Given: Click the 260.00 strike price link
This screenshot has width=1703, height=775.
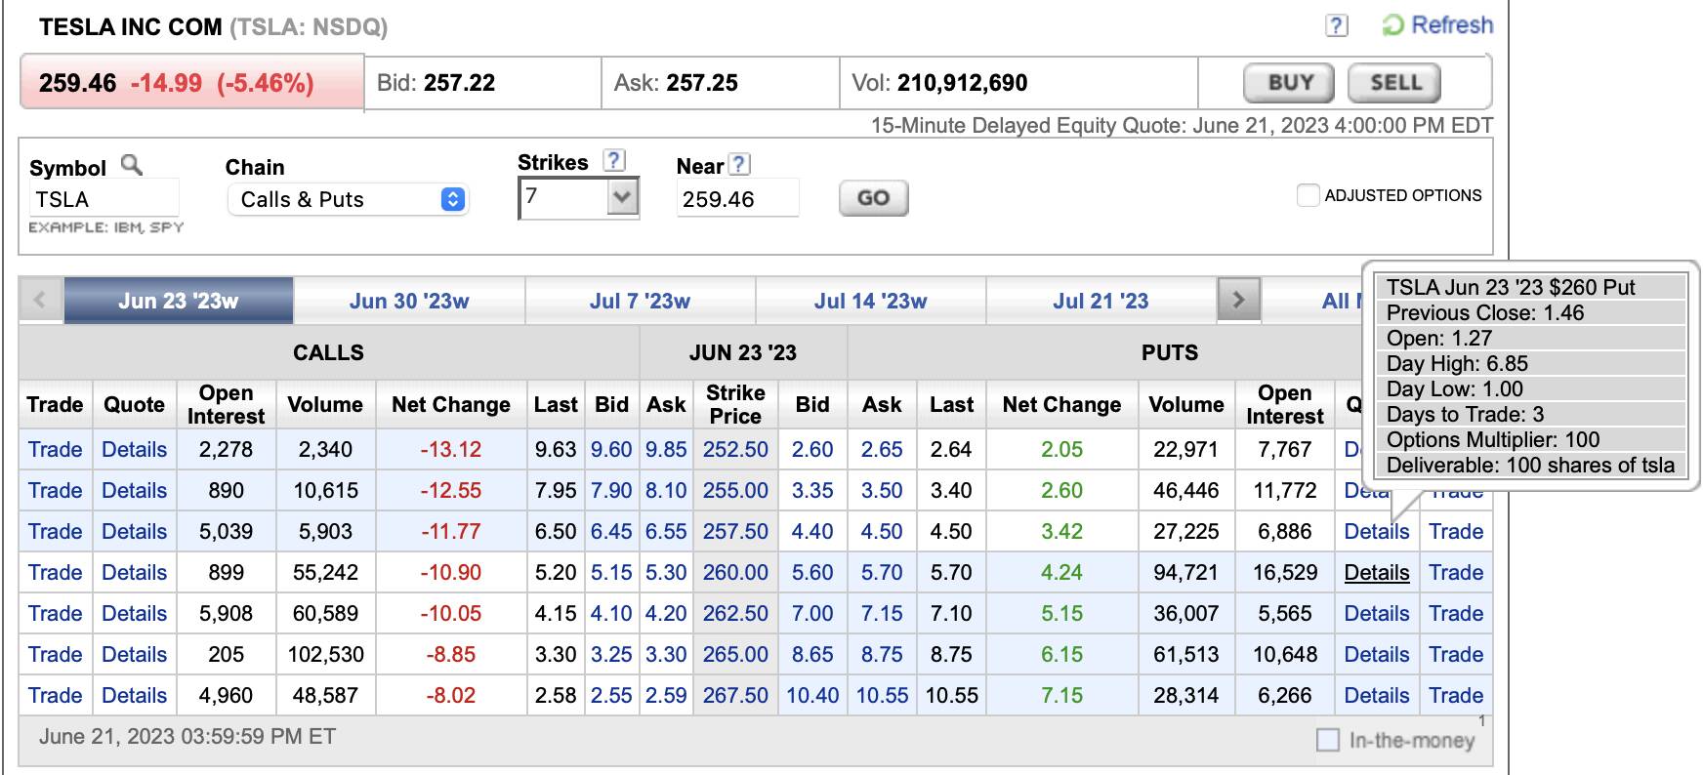Looking at the screenshot, I should (x=735, y=573).
